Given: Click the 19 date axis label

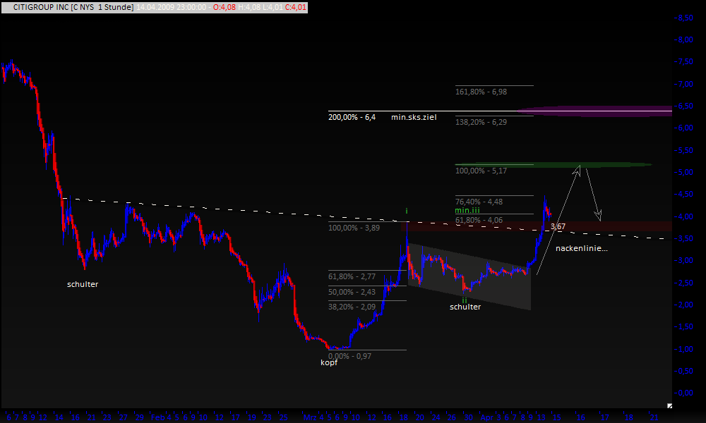Looking at the screenshot, I should pyautogui.click(x=252, y=417).
